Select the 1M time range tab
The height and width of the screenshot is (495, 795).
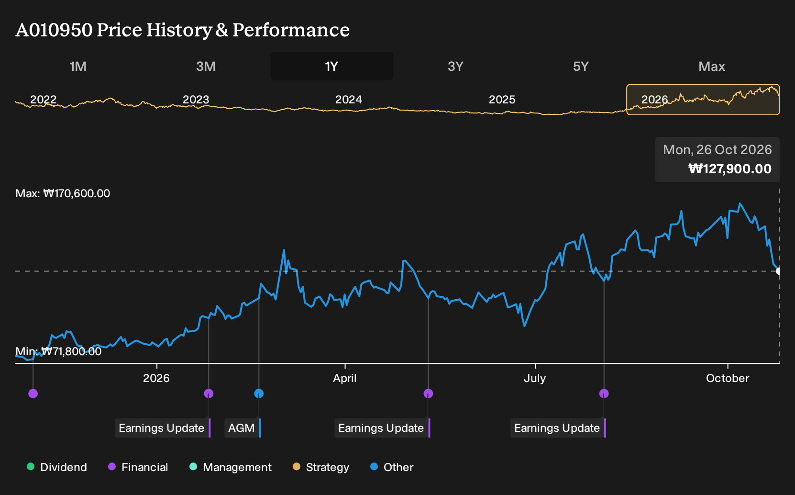click(x=78, y=66)
